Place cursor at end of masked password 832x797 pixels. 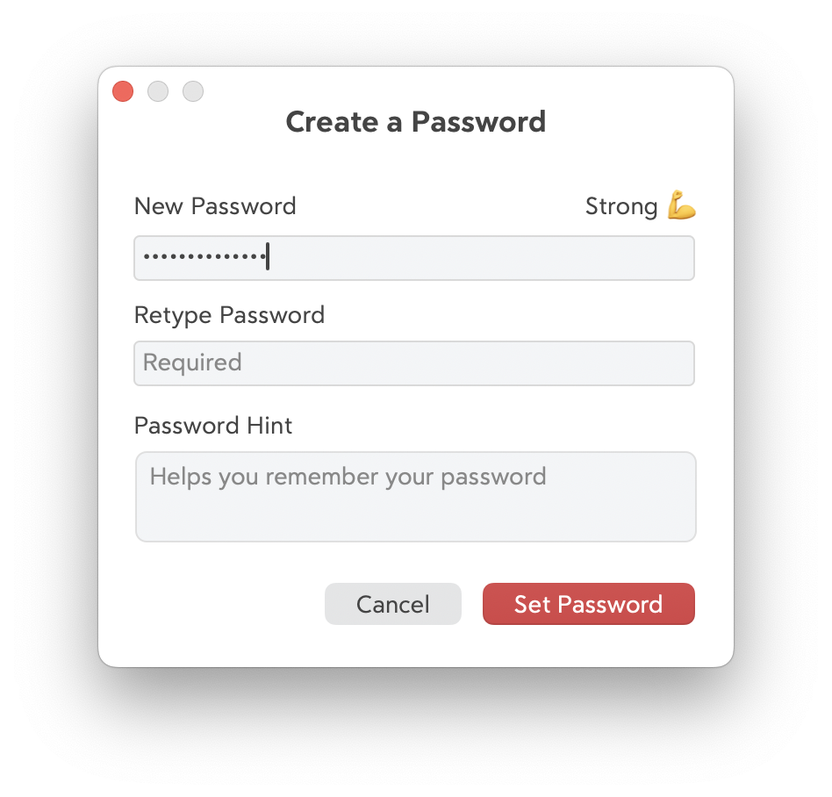(268, 256)
